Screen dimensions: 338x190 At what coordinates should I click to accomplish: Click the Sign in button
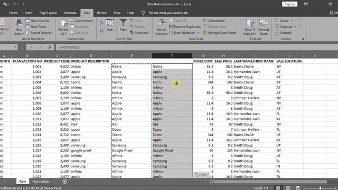click(289, 4)
